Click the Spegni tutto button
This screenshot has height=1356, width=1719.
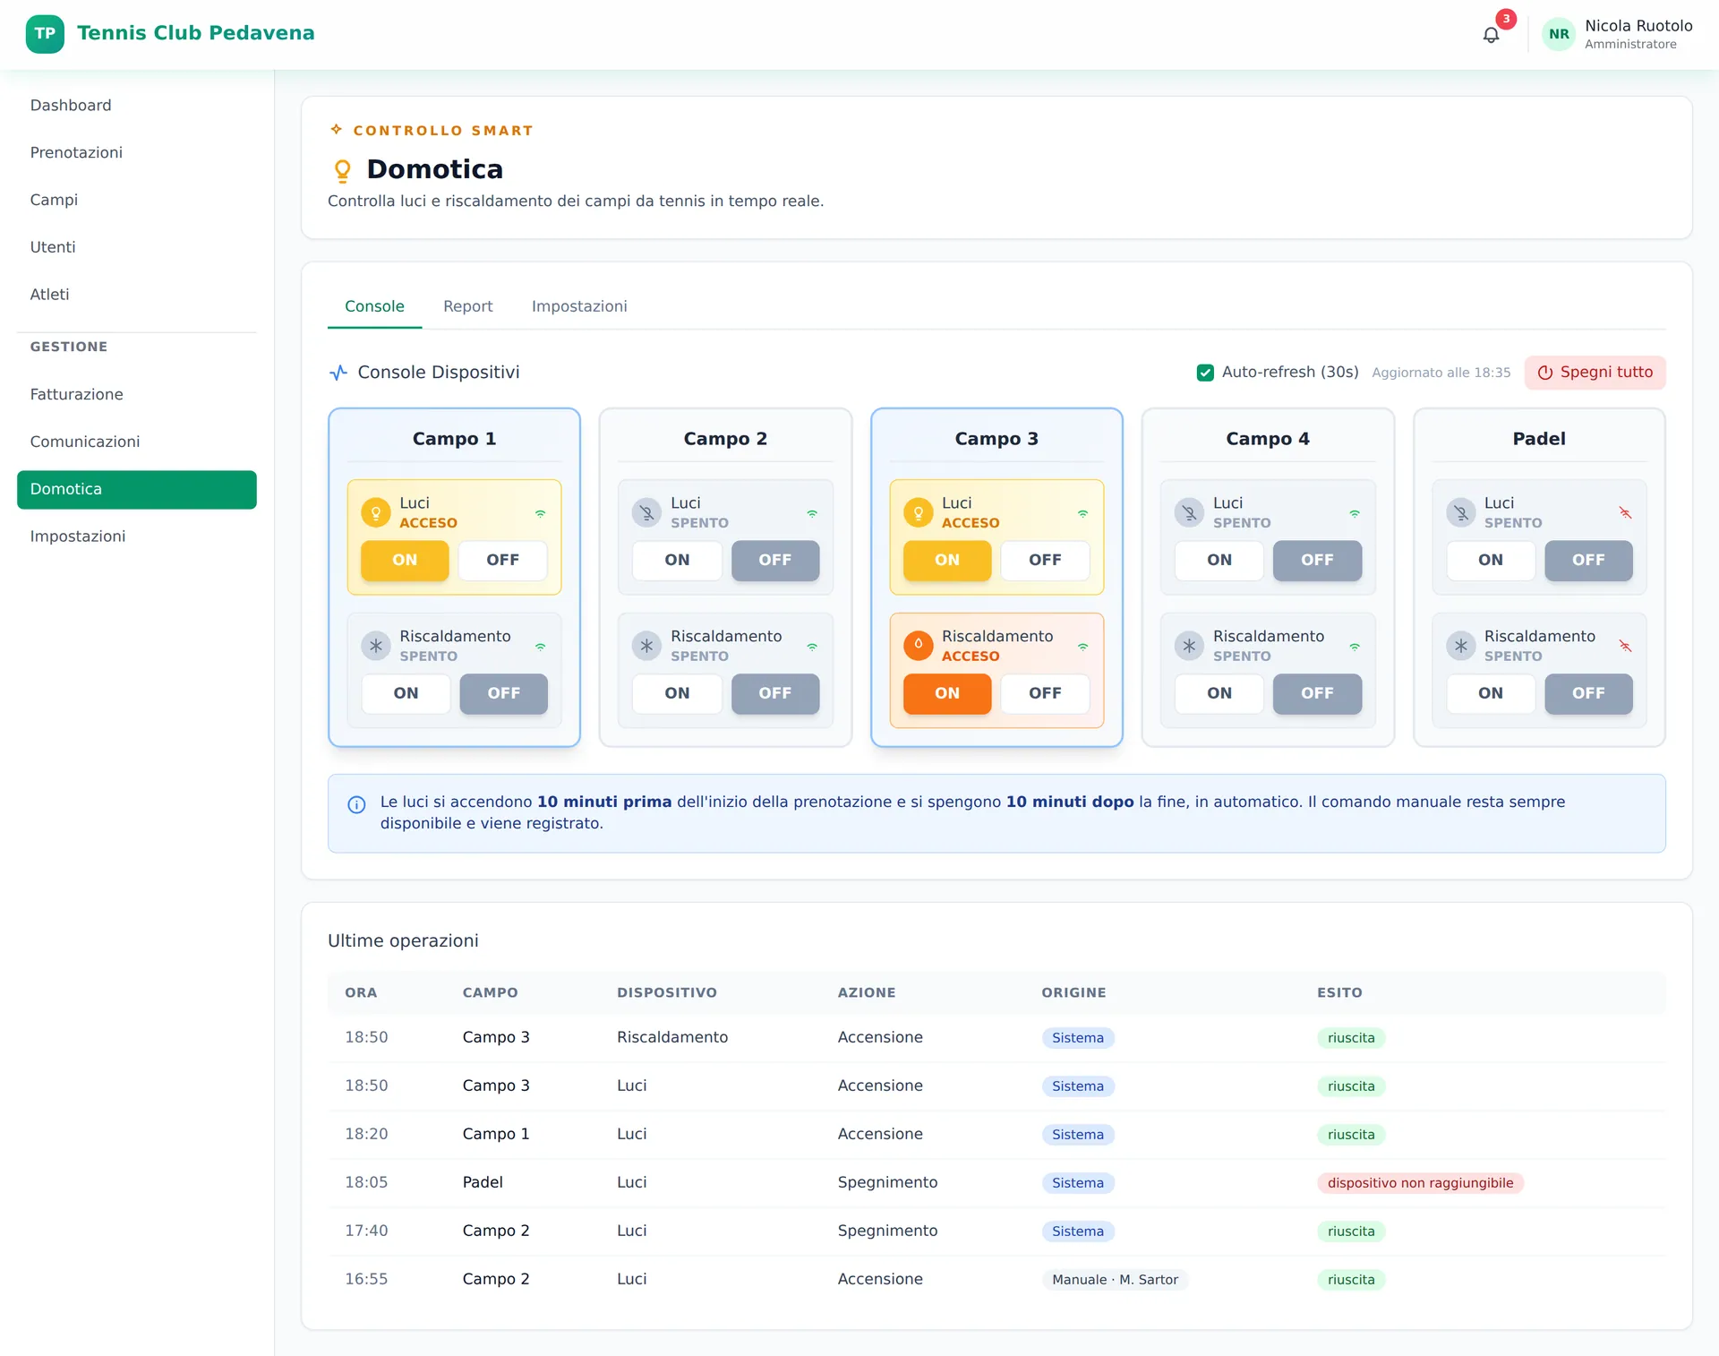pyautogui.click(x=1595, y=373)
